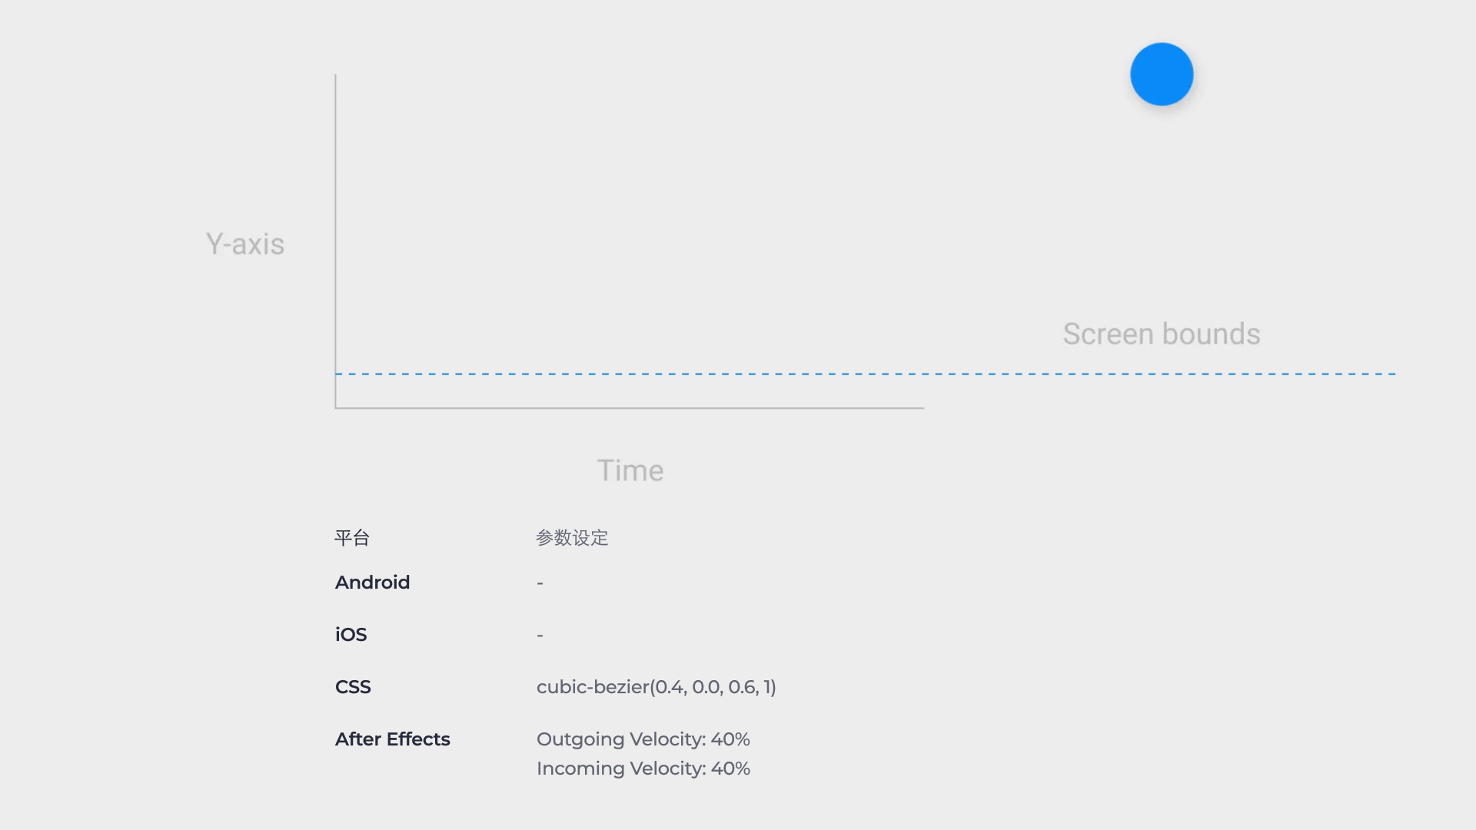This screenshot has height=830, width=1476.
Task: Click the dash value next to iOS
Action: [540, 636]
